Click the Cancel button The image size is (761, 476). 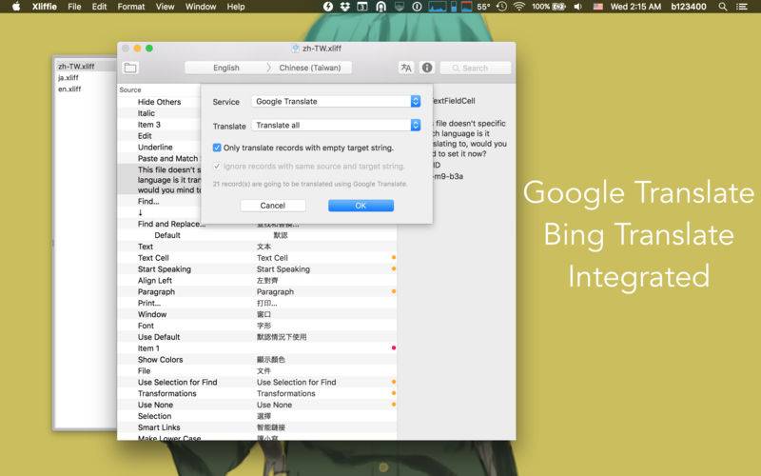tap(273, 206)
